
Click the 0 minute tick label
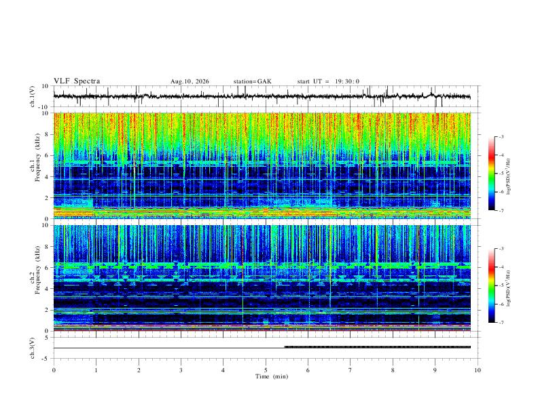pyautogui.click(x=54, y=370)
